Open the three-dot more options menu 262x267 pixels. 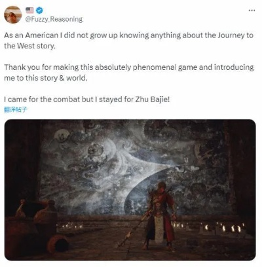[252, 10]
